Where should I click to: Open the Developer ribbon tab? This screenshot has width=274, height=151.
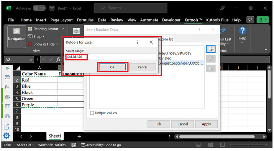click(171, 20)
